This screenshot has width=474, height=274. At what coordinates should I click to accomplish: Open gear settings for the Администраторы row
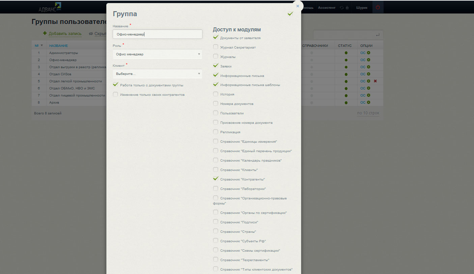point(369,53)
